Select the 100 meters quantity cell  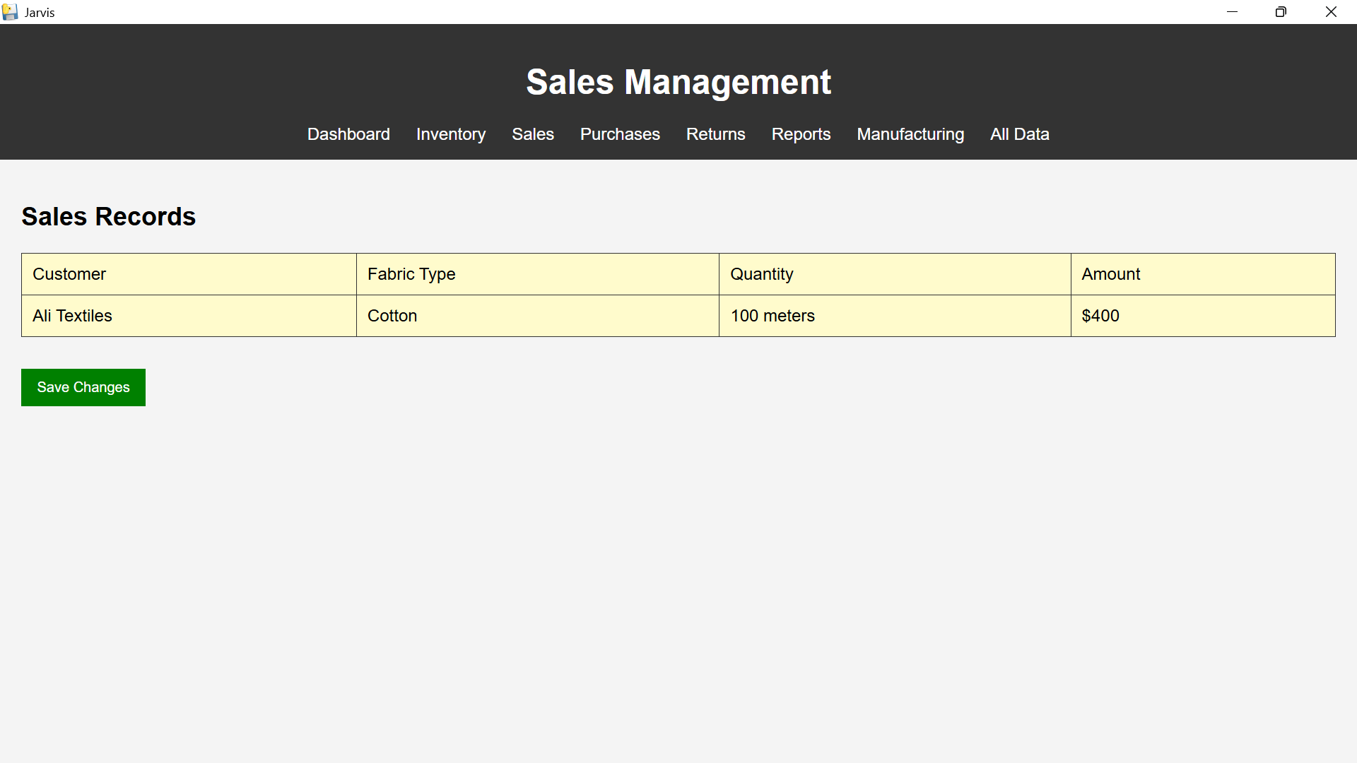[894, 316]
